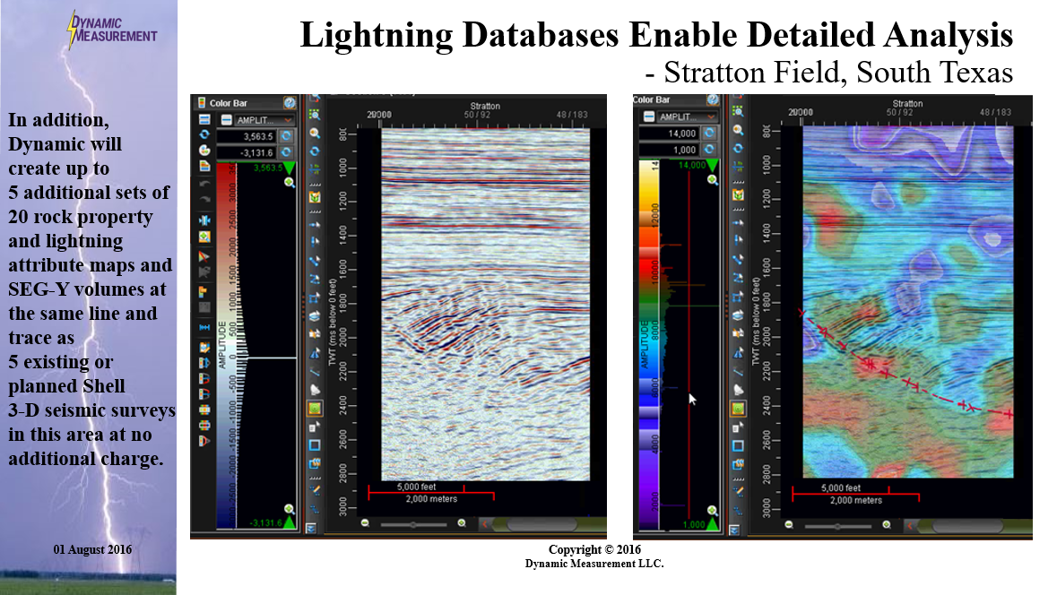Viewport: 1057px width, 595px height.
Task: Open AMPLIT... dropdown in right Color Bar
Action: click(688, 116)
